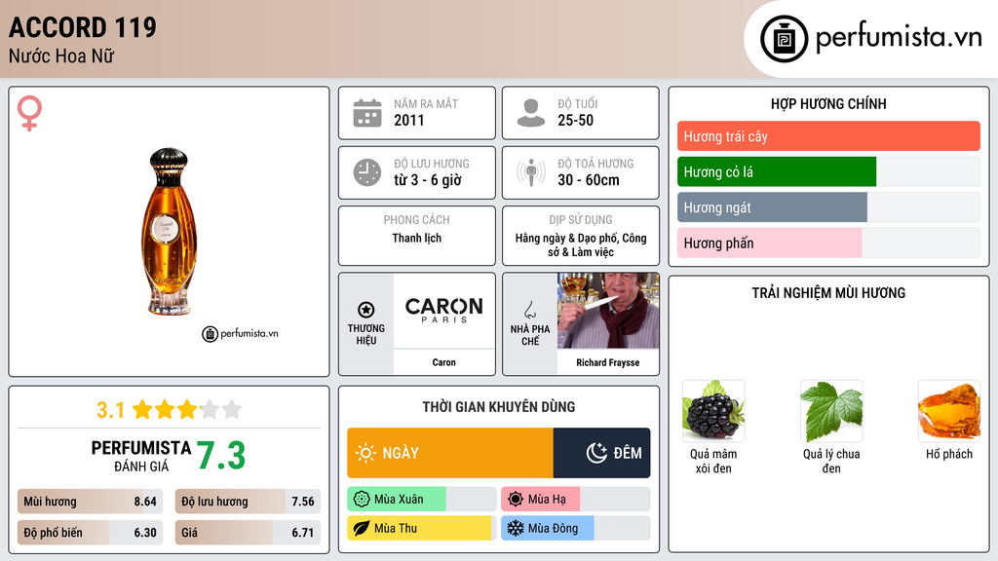Open the Richard Fraysse perfumer photo
Screen dimensions: 998x561
point(608,311)
